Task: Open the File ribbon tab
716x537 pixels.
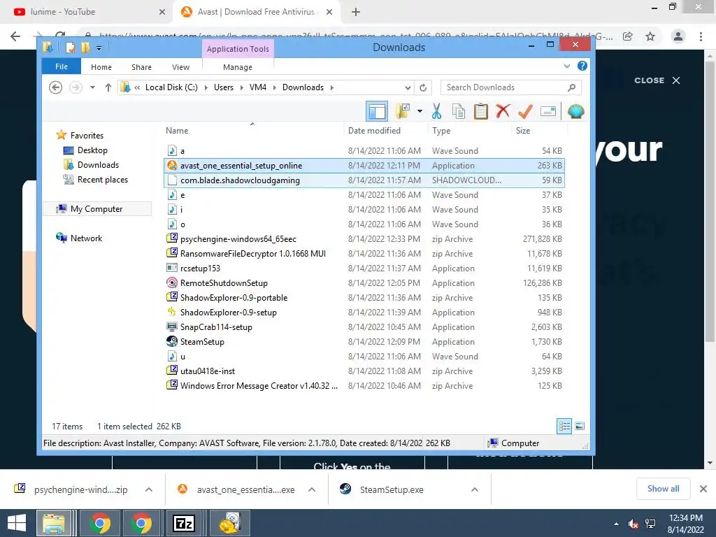Action: (62, 66)
